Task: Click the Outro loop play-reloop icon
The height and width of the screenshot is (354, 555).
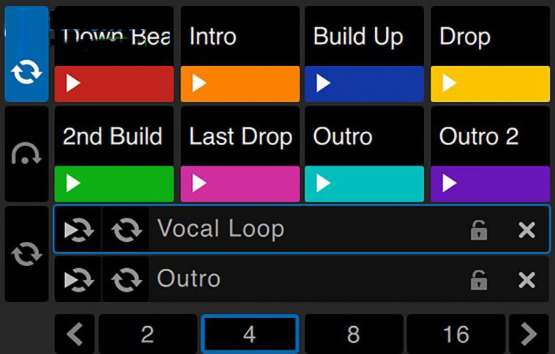Action: click(78, 279)
